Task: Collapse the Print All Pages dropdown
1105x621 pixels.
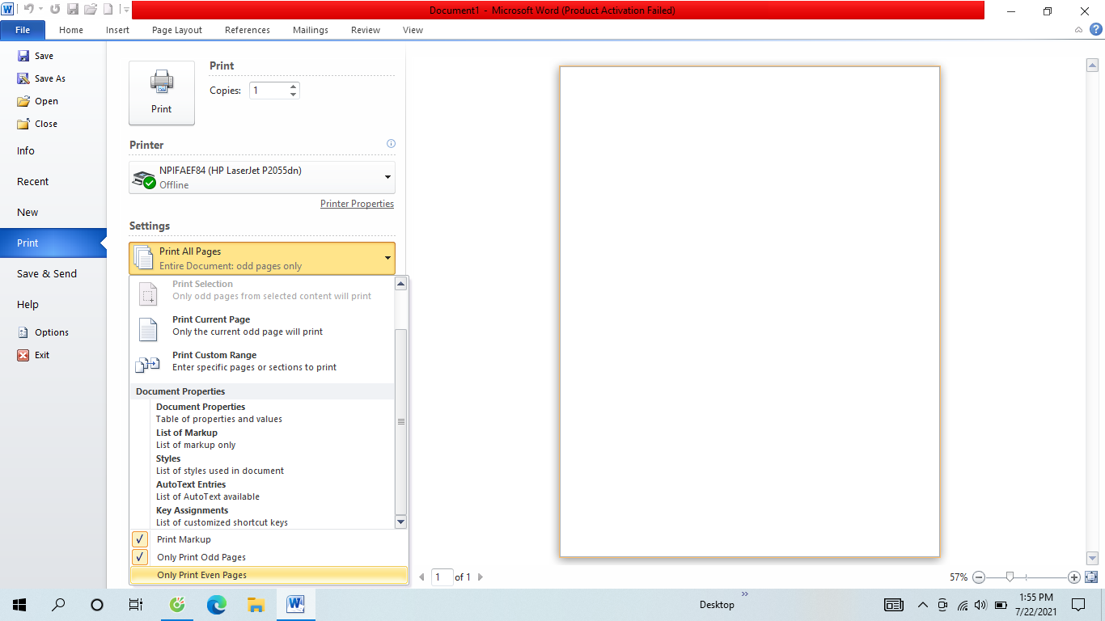Action: (262, 258)
